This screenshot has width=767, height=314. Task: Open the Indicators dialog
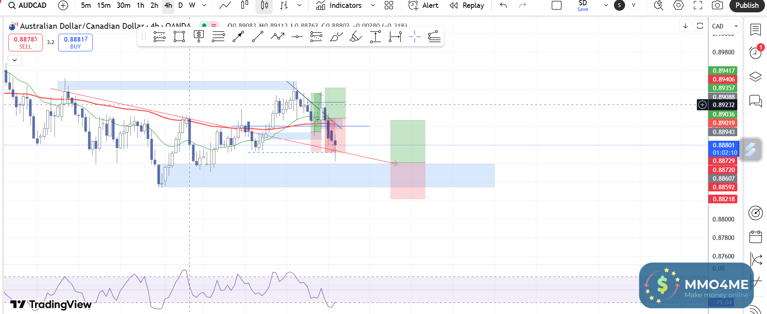click(x=339, y=5)
